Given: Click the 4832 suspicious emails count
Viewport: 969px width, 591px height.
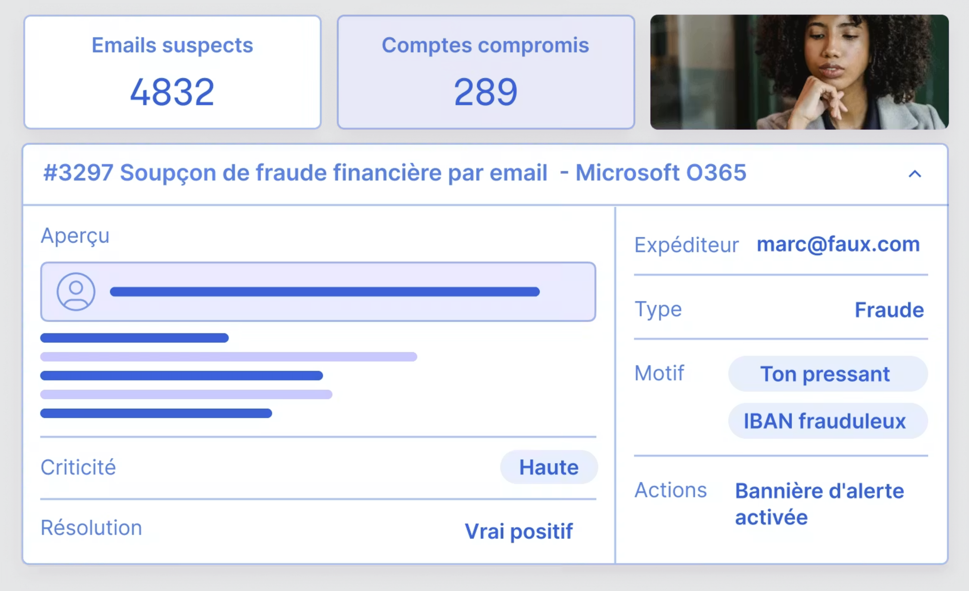Looking at the screenshot, I should pyautogui.click(x=172, y=92).
